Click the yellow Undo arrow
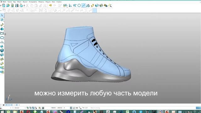 (x=50, y=5)
